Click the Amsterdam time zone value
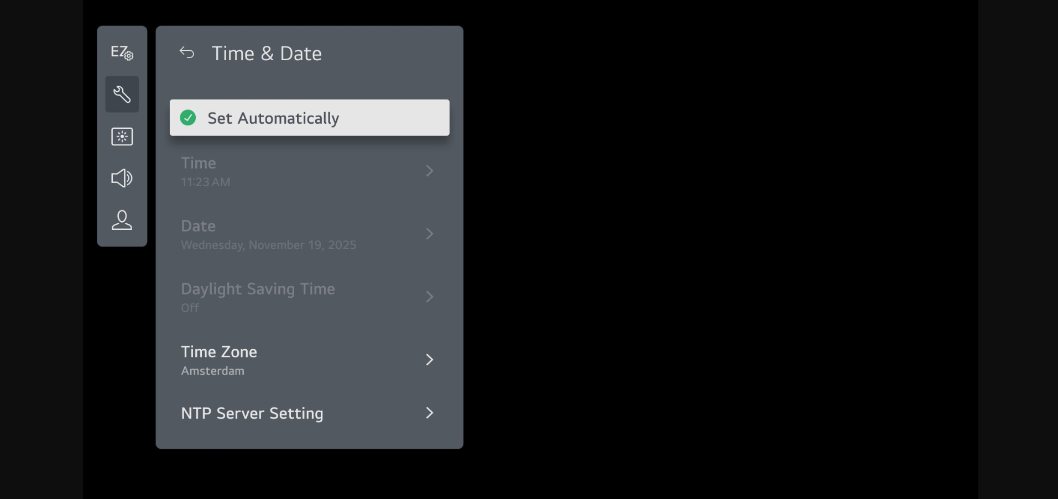The height and width of the screenshot is (499, 1058). (x=212, y=371)
